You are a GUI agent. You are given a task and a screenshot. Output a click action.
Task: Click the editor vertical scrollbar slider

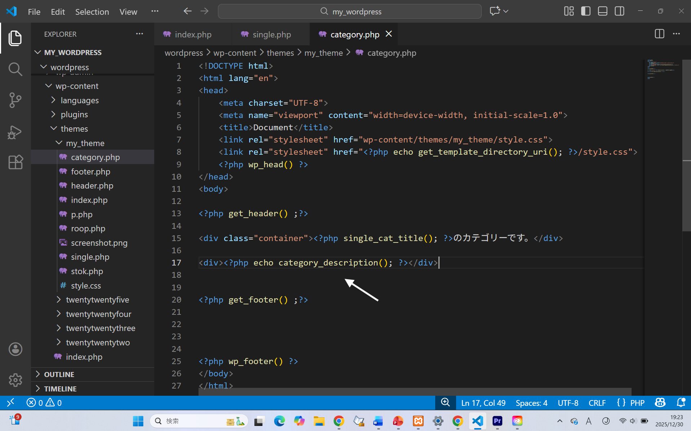coord(686,144)
